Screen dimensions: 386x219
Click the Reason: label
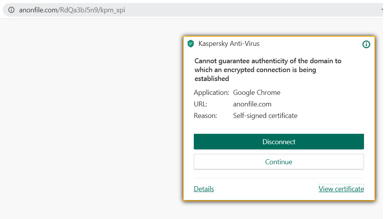click(x=205, y=116)
